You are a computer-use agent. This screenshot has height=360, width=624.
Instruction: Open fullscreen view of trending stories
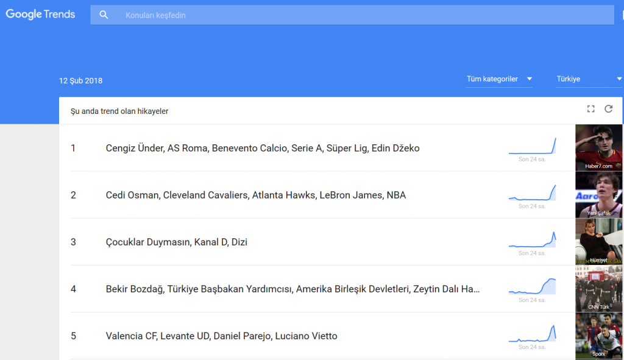coord(590,109)
